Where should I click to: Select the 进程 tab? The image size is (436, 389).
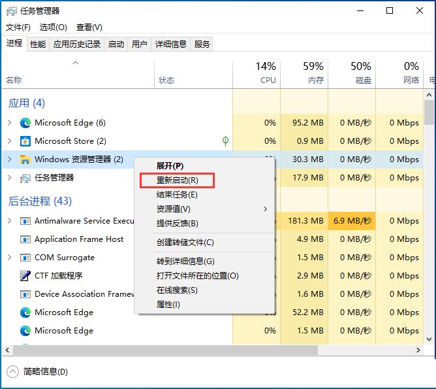point(14,43)
